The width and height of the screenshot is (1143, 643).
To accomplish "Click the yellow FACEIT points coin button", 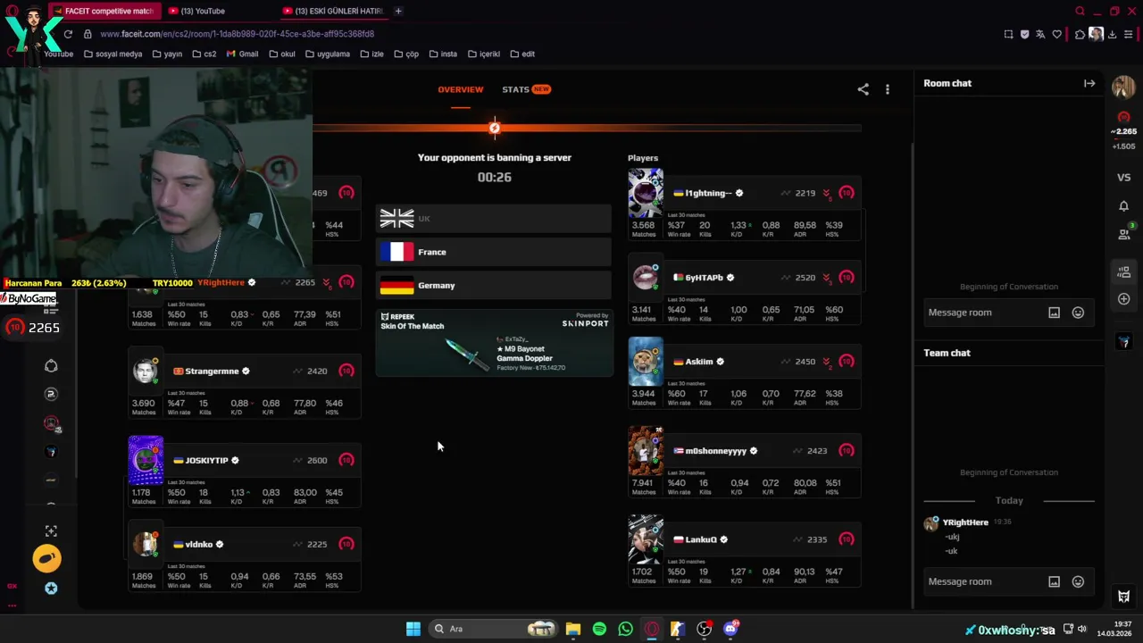I will [47, 559].
